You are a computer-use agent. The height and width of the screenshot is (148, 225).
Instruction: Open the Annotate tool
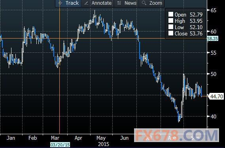click(102, 3)
